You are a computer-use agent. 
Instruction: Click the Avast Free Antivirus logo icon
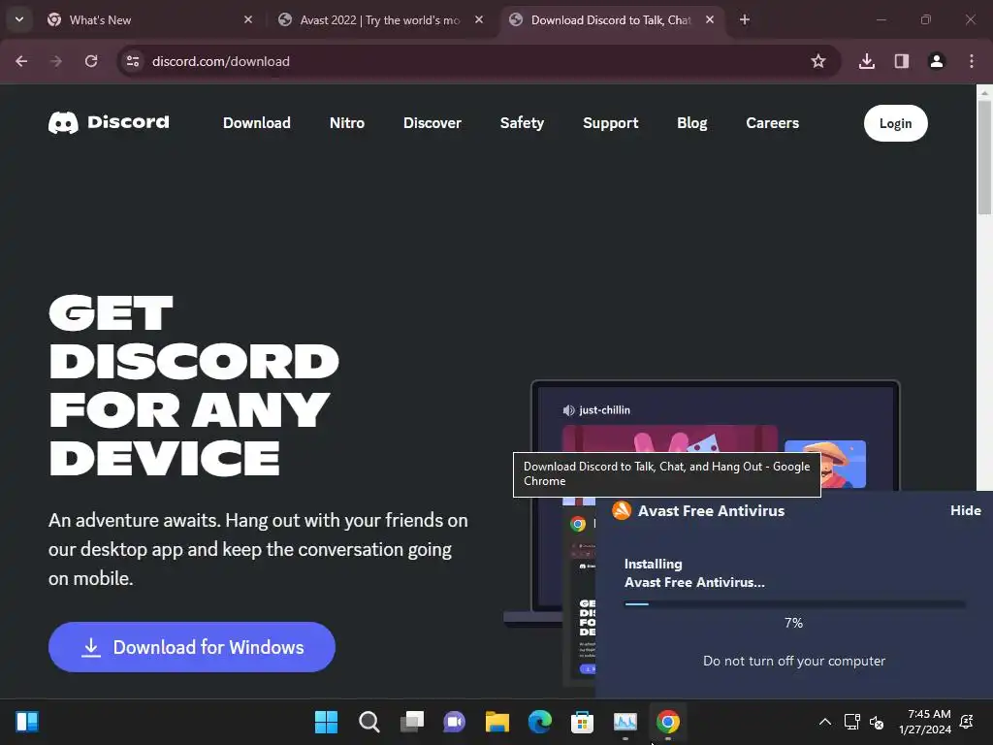pyautogui.click(x=622, y=510)
